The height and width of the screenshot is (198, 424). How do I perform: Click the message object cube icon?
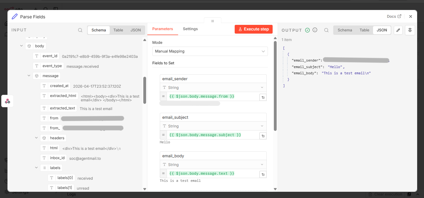pyautogui.click(x=37, y=76)
